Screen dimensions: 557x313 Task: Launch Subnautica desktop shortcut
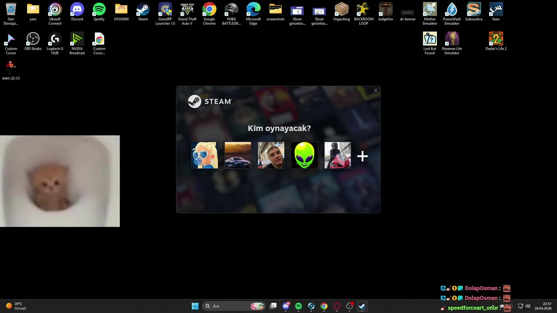coord(474,12)
